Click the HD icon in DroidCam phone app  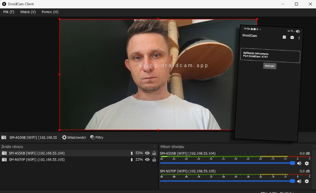pos(284,37)
